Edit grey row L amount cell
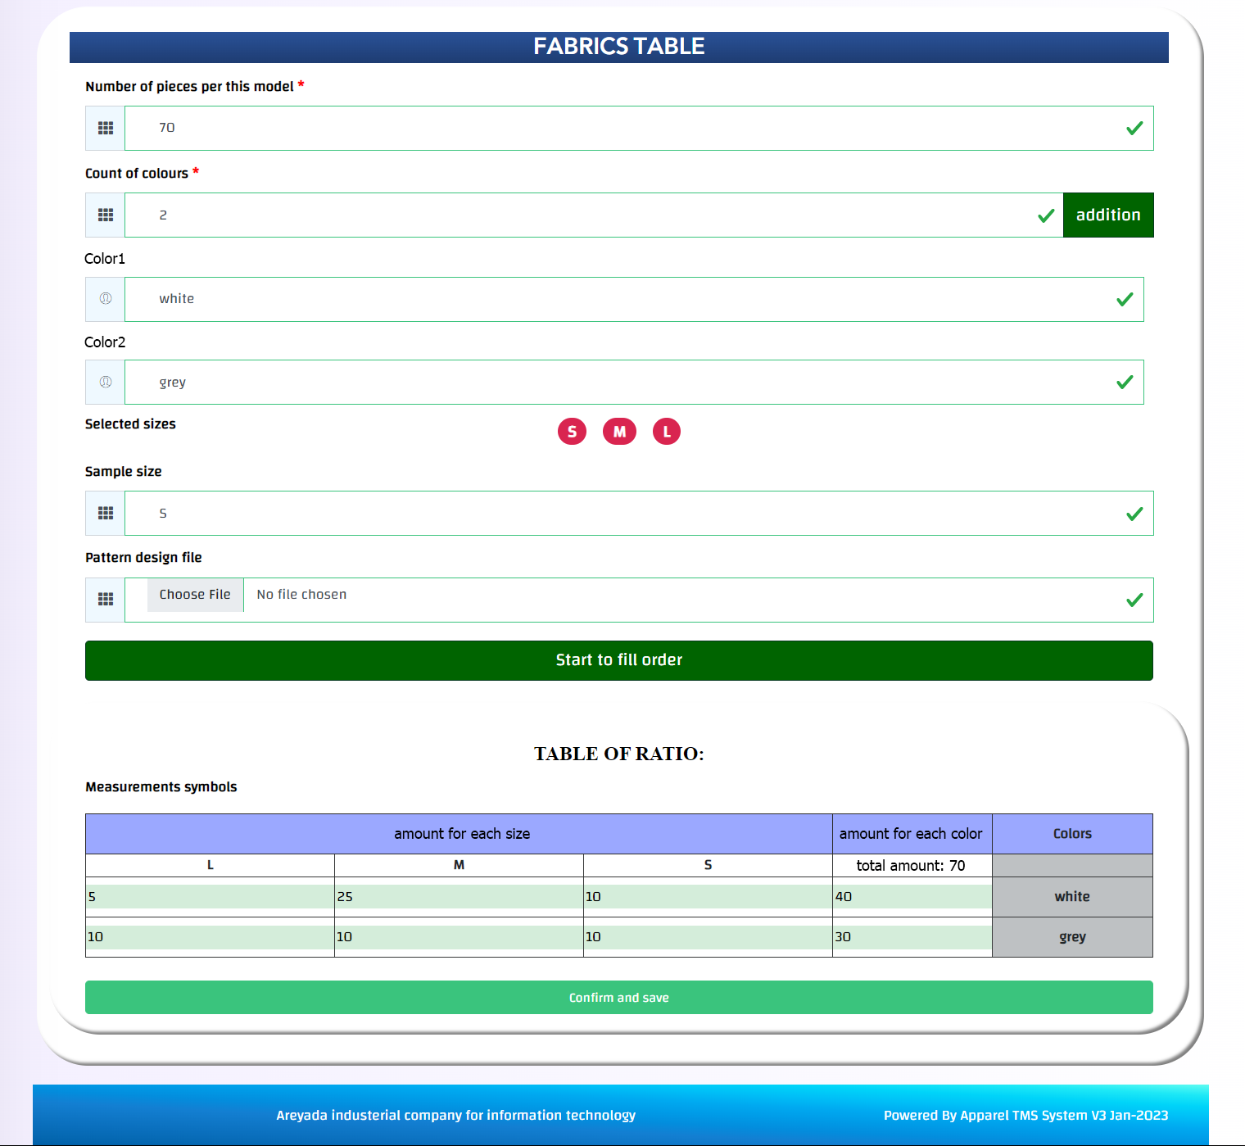 (x=210, y=936)
